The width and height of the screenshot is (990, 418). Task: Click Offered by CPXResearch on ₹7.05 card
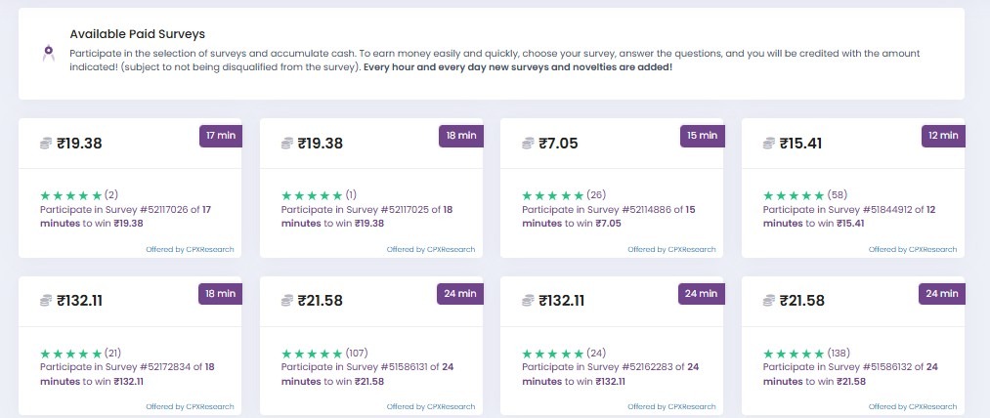point(671,249)
